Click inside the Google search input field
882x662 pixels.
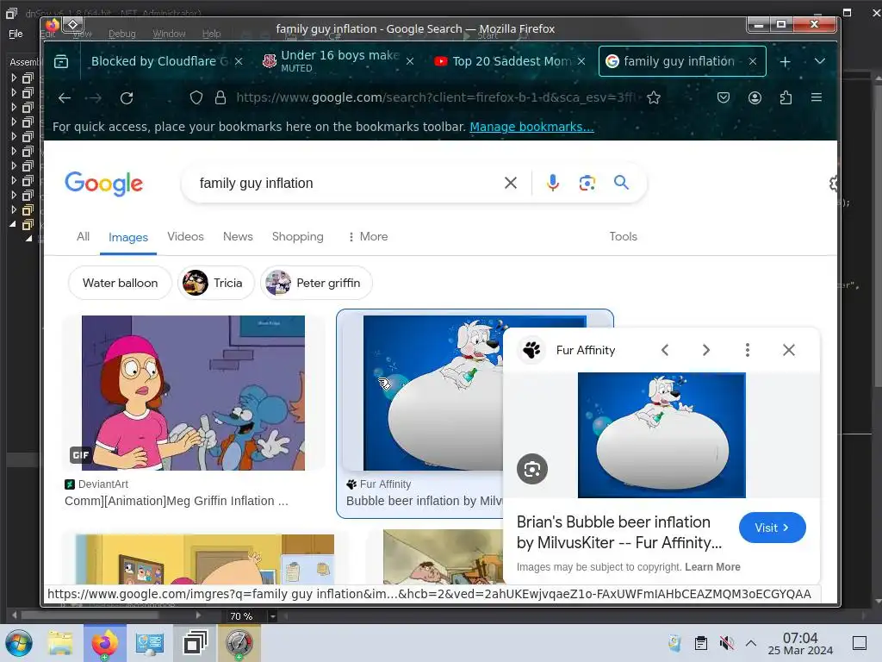(346, 183)
